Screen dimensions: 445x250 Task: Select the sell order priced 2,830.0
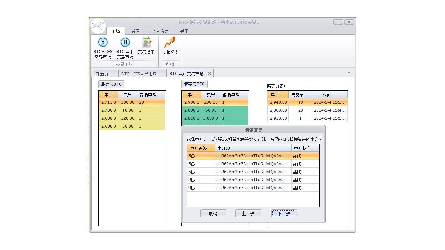pyautogui.click(x=215, y=110)
